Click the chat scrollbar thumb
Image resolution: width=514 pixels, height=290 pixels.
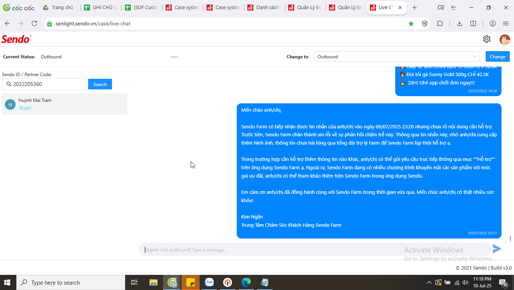(511, 238)
